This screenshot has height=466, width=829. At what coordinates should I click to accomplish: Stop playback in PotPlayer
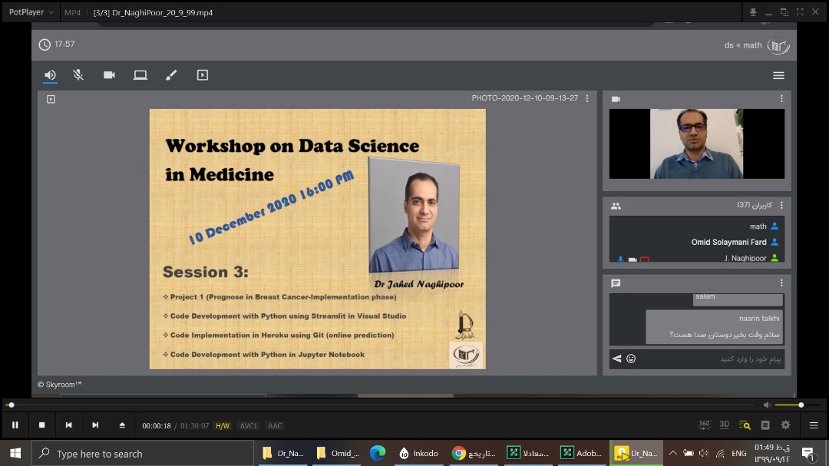[x=42, y=425]
